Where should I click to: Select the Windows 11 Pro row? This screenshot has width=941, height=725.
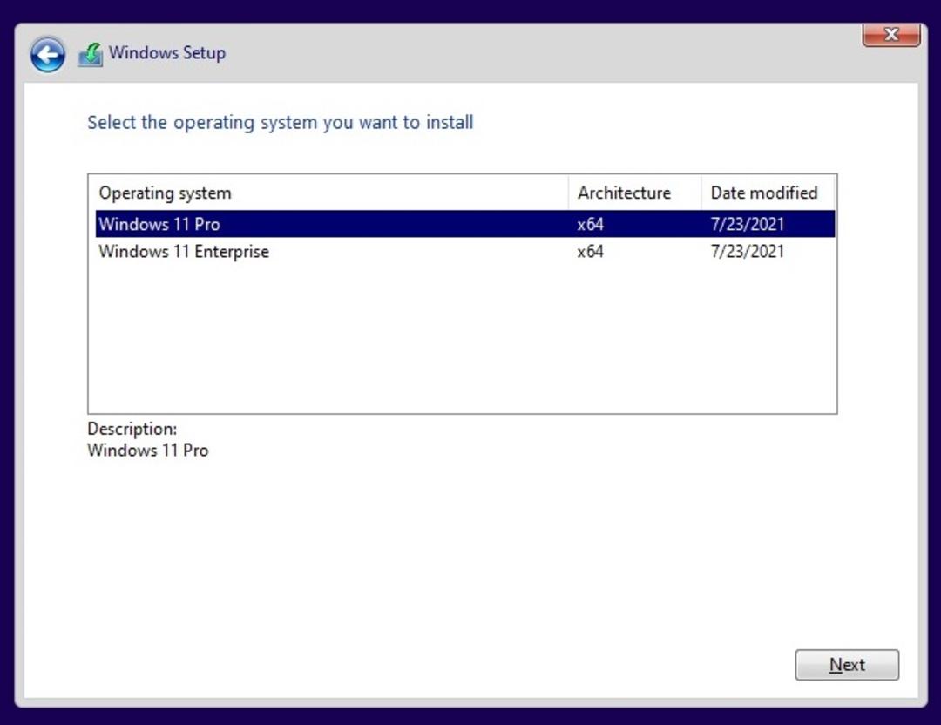465,224
